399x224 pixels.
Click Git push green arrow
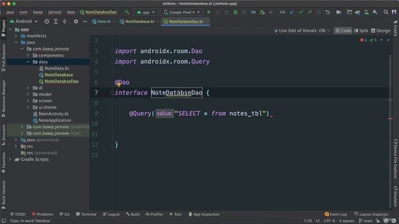pos(309,12)
